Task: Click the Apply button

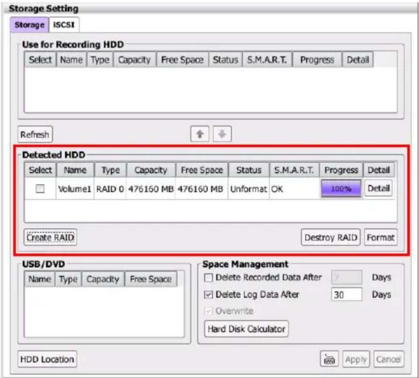Action: pos(356,359)
